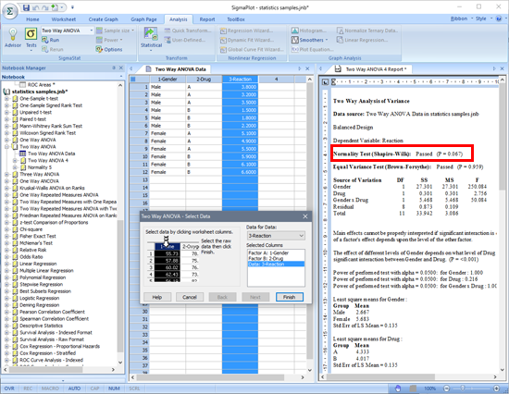This screenshot has height=394, width=509.
Task: Toggle OVR indicator in status bar
Action: tap(9, 388)
